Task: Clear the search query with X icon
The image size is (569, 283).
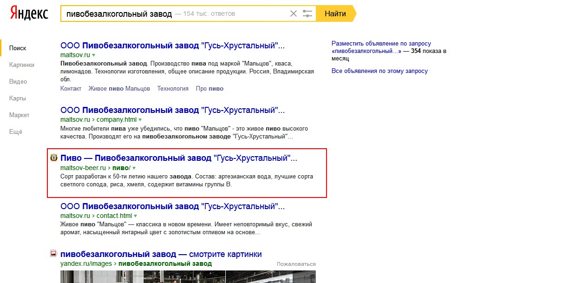Action: 294,13
